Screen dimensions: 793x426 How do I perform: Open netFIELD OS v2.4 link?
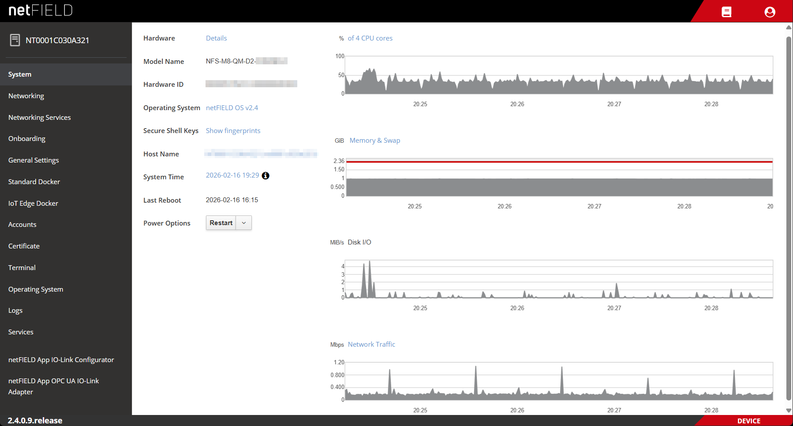coord(232,108)
